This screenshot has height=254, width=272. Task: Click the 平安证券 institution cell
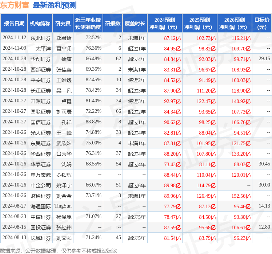tap(41, 80)
